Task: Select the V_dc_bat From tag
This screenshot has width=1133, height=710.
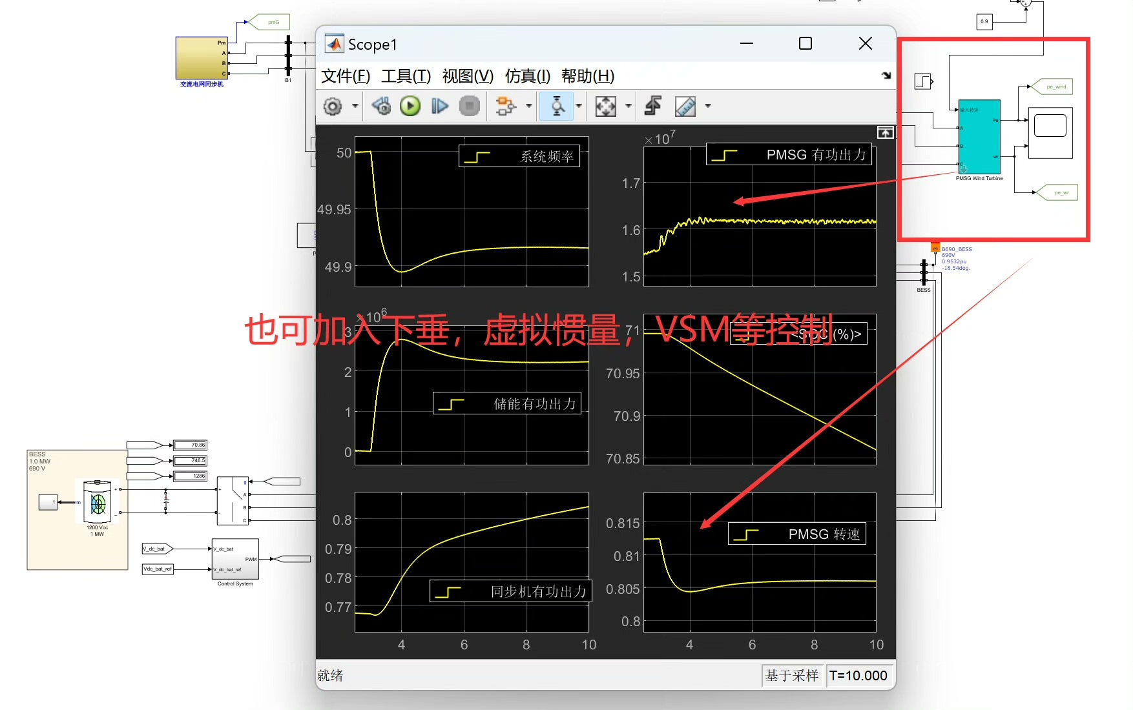Action: [x=158, y=549]
